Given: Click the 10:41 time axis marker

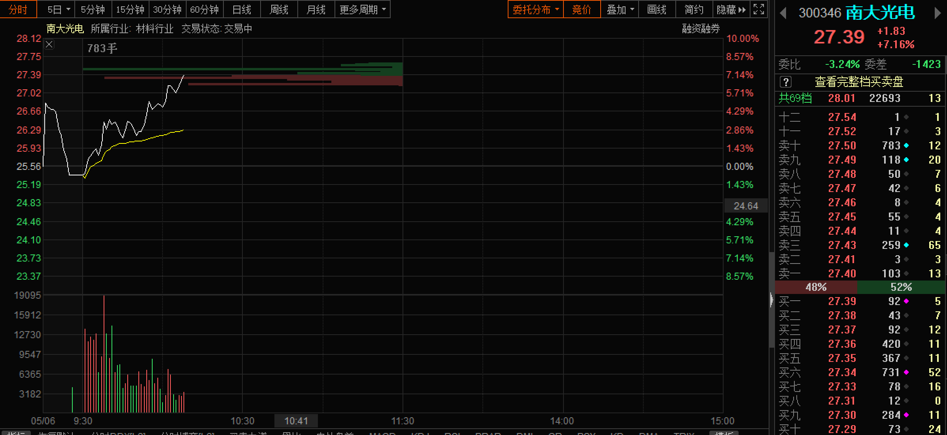Looking at the screenshot, I should (296, 421).
